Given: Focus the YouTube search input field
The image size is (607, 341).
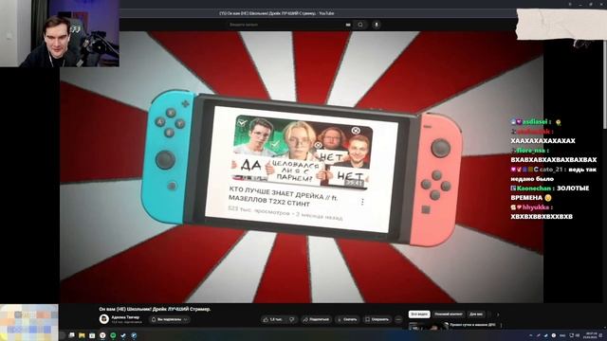Looking at the screenshot, I should pos(286,25).
